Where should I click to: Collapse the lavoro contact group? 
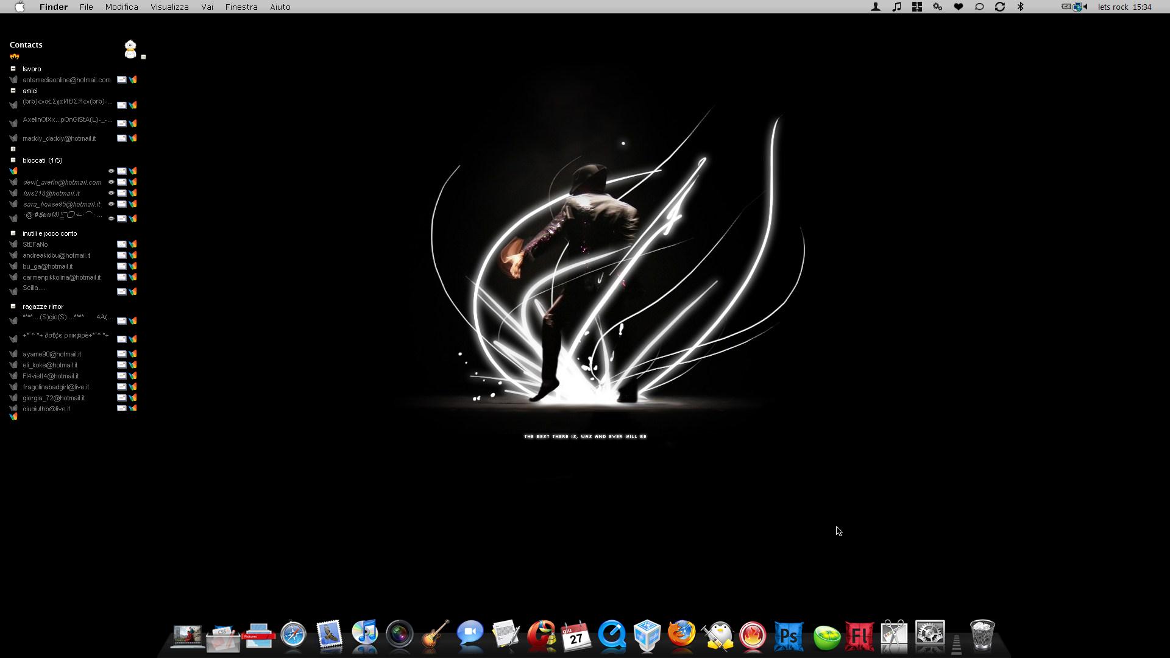pyautogui.click(x=13, y=69)
